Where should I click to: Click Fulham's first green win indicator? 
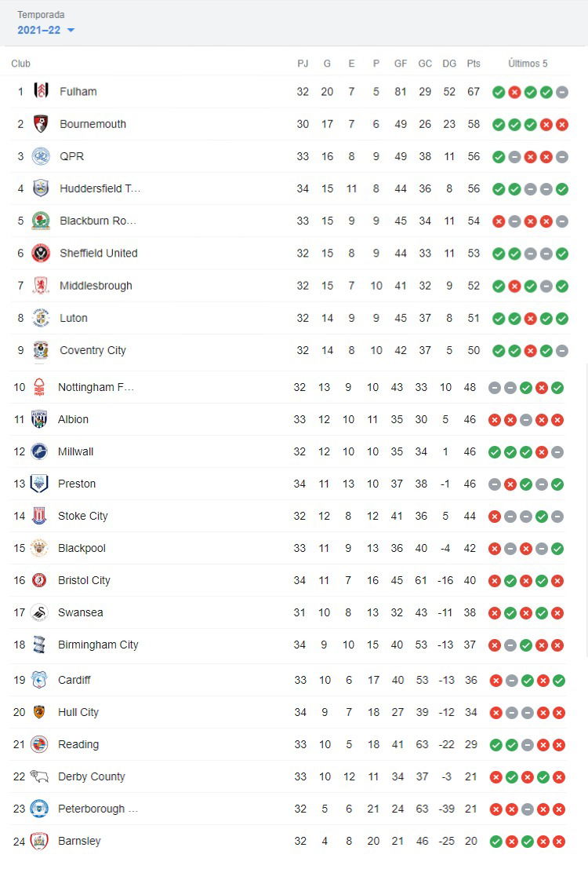(499, 93)
